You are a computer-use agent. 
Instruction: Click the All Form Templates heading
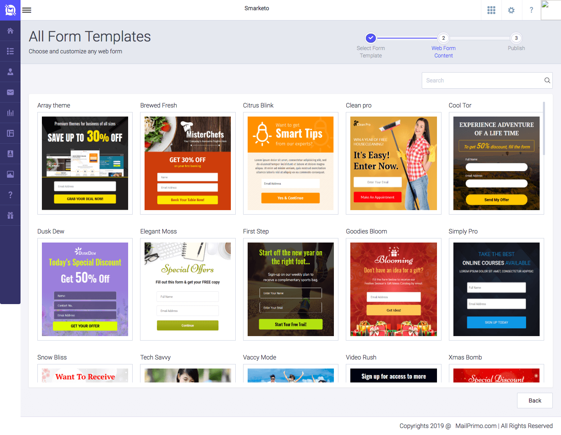tap(90, 37)
